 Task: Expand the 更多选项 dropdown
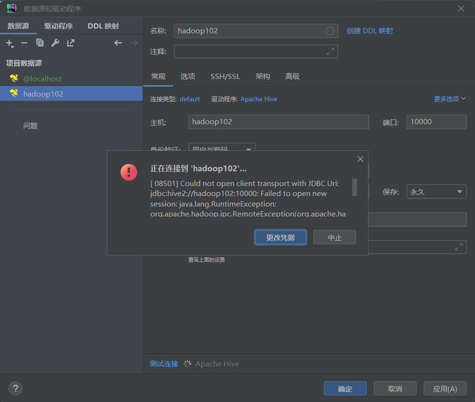tap(449, 99)
